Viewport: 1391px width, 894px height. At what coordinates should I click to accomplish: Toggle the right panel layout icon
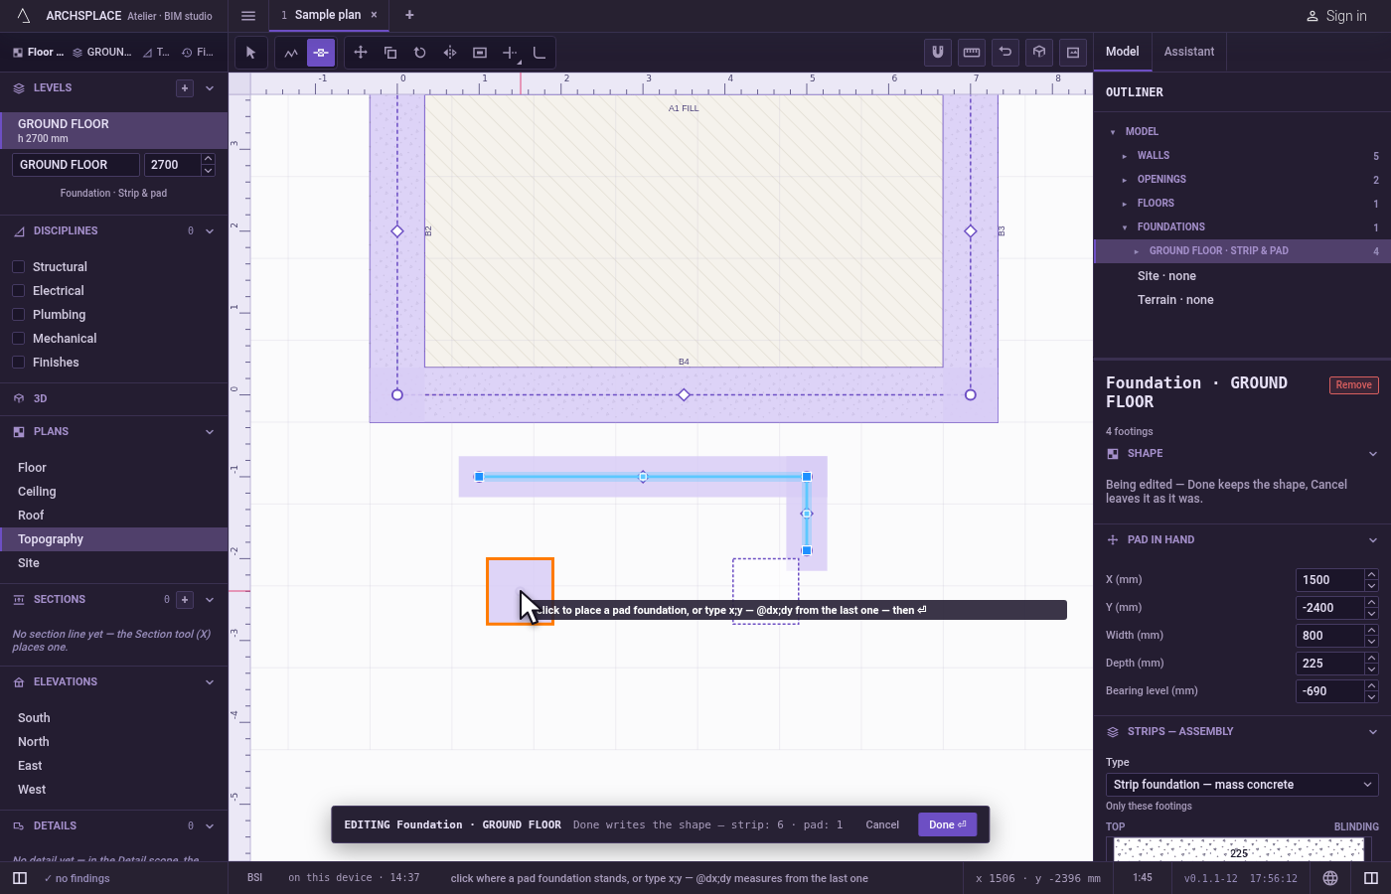pyautogui.click(x=1371, y=878)
